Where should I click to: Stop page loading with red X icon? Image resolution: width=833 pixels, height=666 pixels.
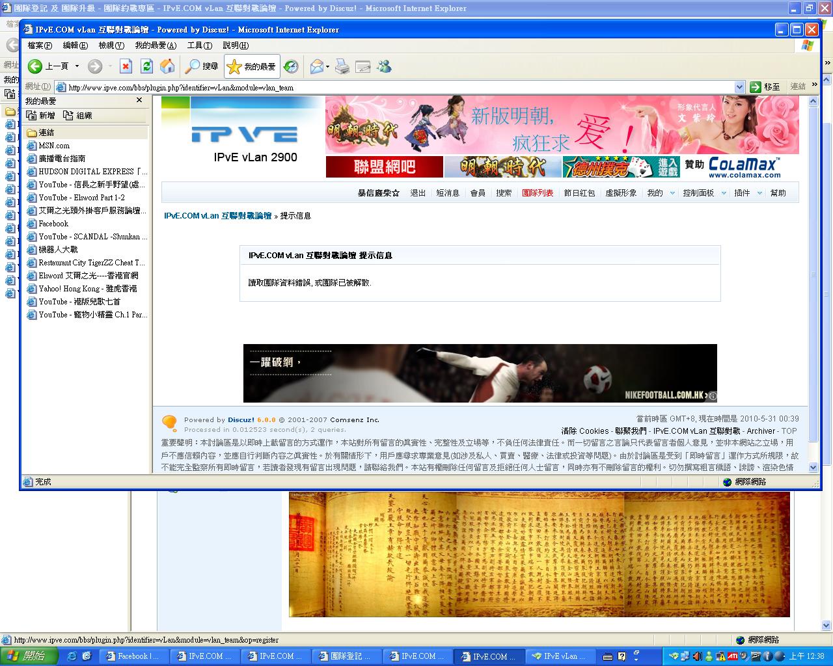[x=126, y=66]
